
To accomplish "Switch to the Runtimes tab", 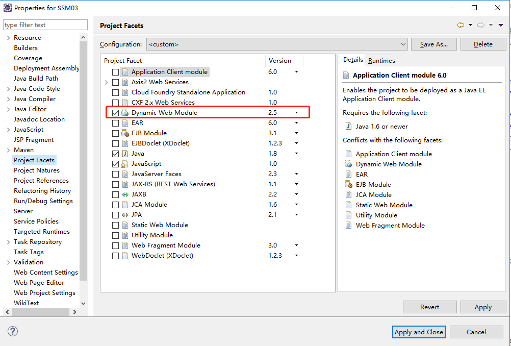I will tap(381, 60).
